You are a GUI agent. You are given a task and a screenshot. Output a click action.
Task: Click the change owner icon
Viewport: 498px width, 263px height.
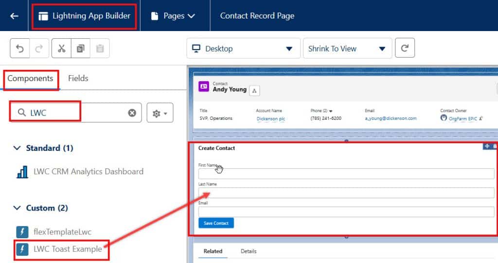(x=481, y=118)
